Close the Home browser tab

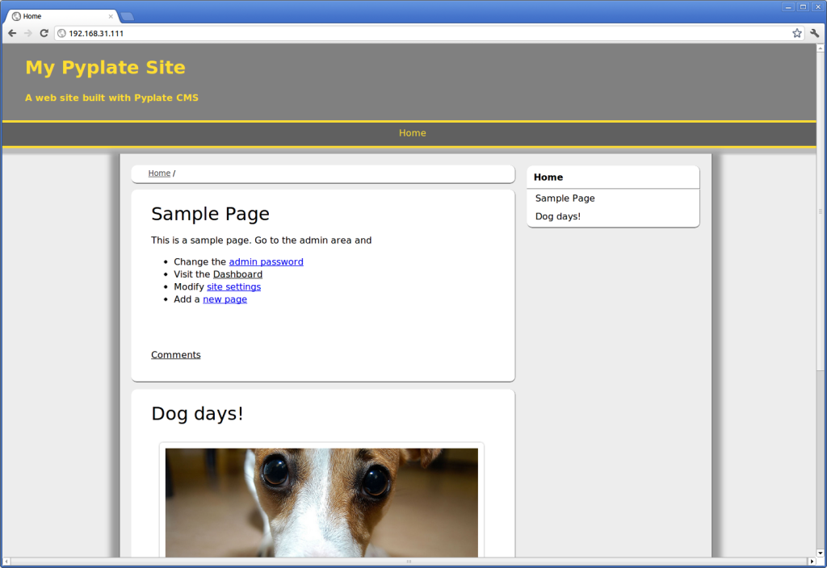[111, 16]
